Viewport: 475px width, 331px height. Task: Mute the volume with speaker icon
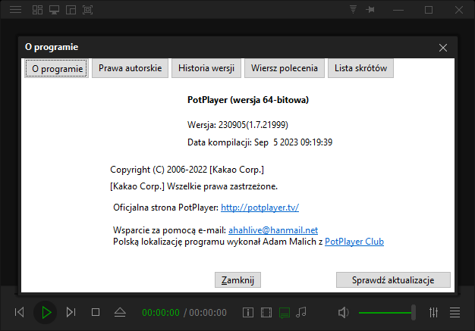tap(343, 312)
